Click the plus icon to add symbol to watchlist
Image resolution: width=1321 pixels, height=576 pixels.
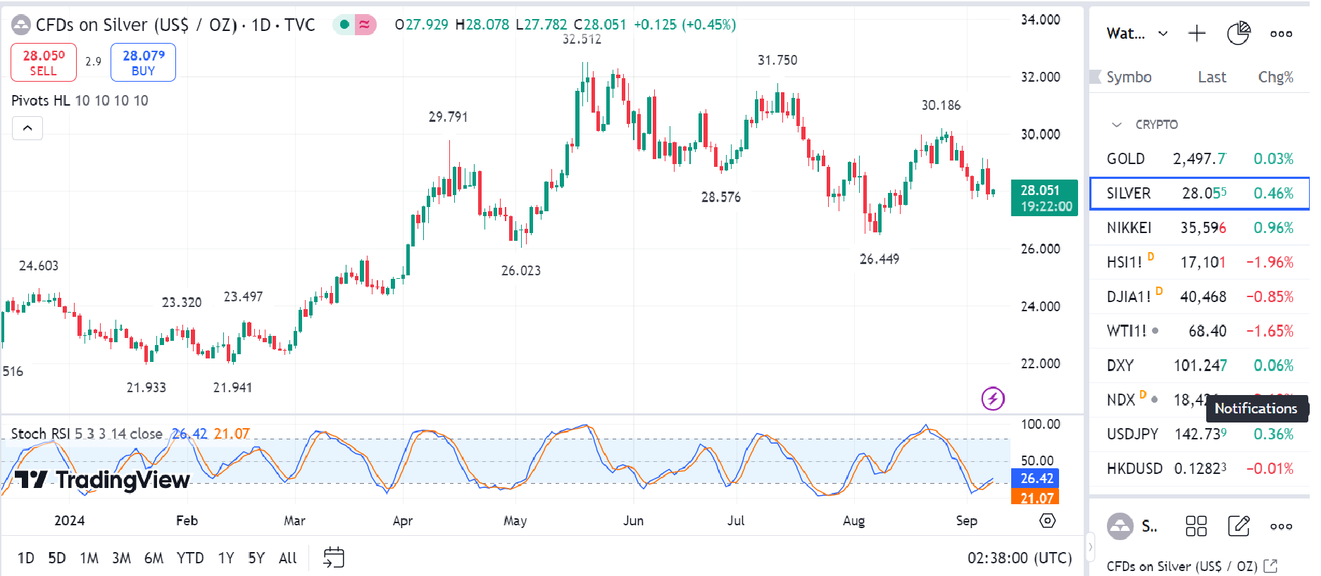click(1196, 33)
